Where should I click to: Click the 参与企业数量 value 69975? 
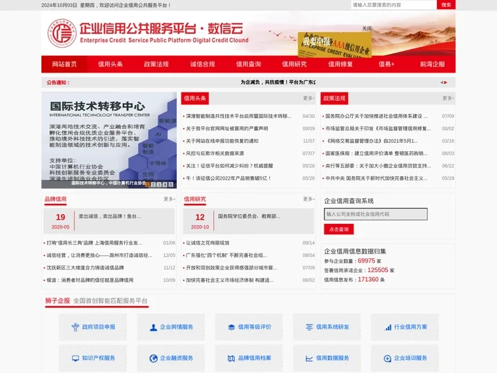367,260
